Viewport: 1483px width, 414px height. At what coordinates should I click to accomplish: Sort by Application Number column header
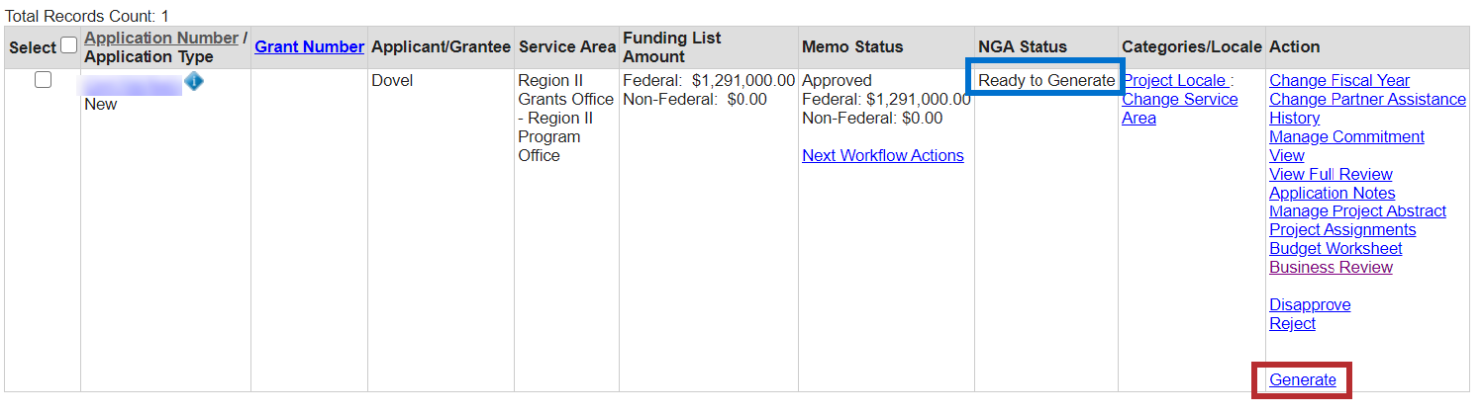pyautogui.click(x=161, y=38)
